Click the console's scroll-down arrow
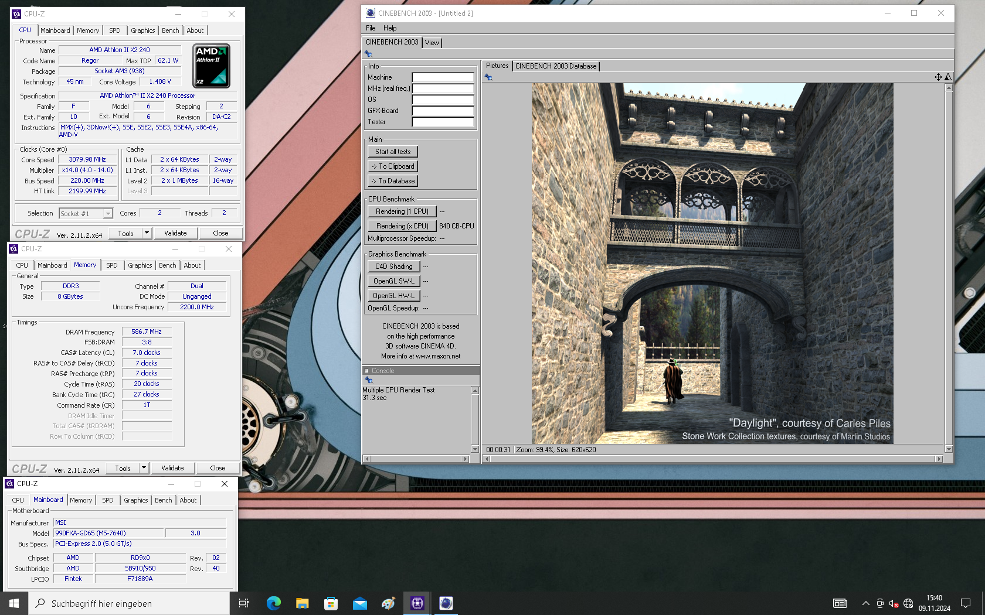The width and height of the screenshot is (985, 615). tap(475, 449)
